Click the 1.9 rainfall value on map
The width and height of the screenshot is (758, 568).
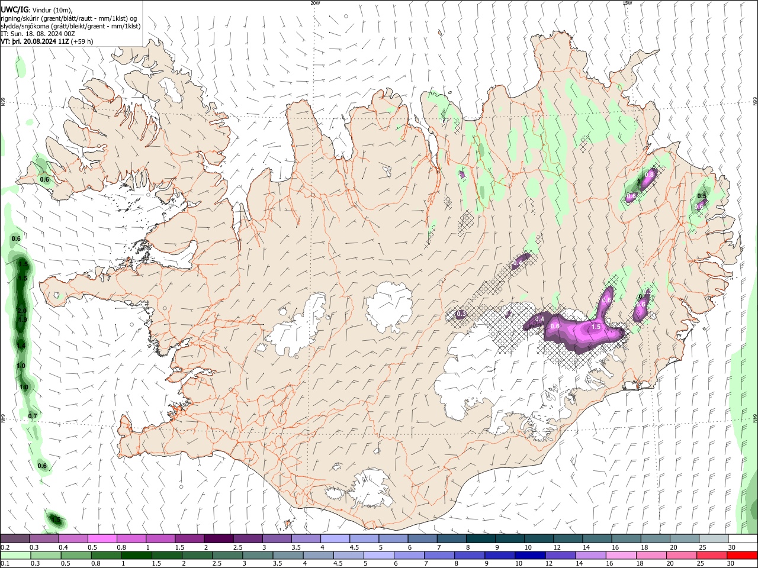(23, 319)
